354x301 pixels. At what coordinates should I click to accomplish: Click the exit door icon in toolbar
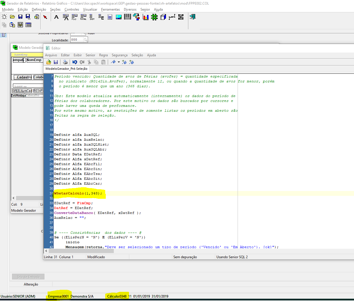coord(193,17)
